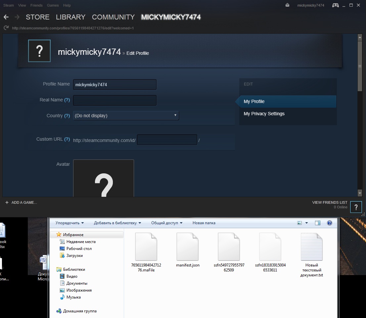Image resolution: width=366 pixels, height=318 pixels.
Task: Click the View Friends List button
Action: click(330, 202)
